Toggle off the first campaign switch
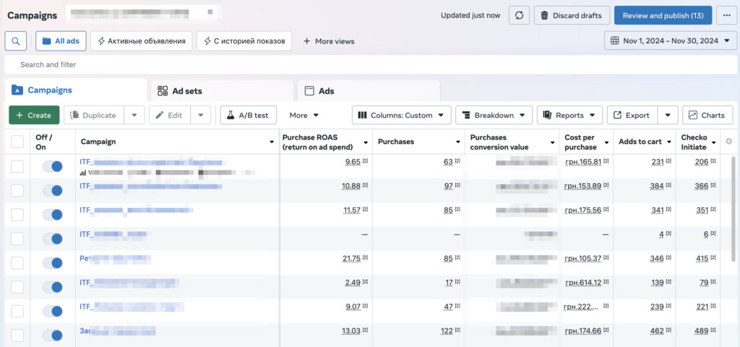 click(x=53, y=167)
